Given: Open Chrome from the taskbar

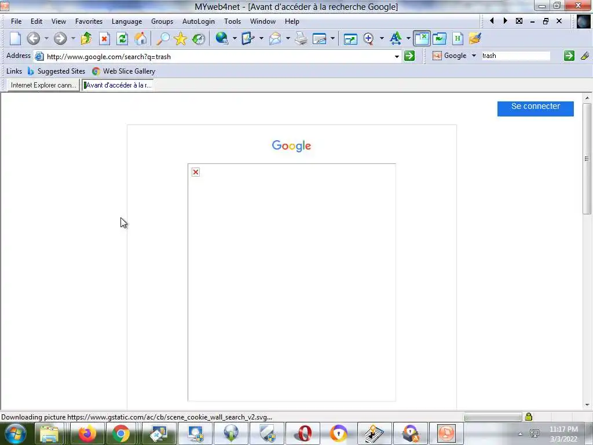Looking at the screenshot, I should (x=120, y=433).
